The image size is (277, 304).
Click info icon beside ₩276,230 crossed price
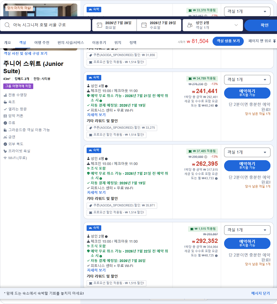tap(206, 84)
